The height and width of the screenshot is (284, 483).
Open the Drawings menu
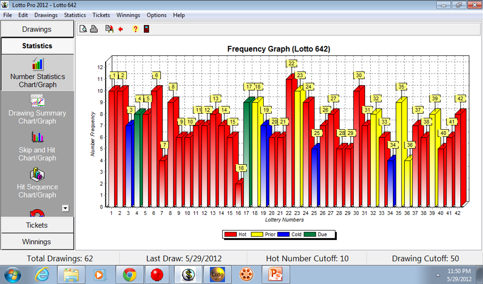[x=46, y=15]
